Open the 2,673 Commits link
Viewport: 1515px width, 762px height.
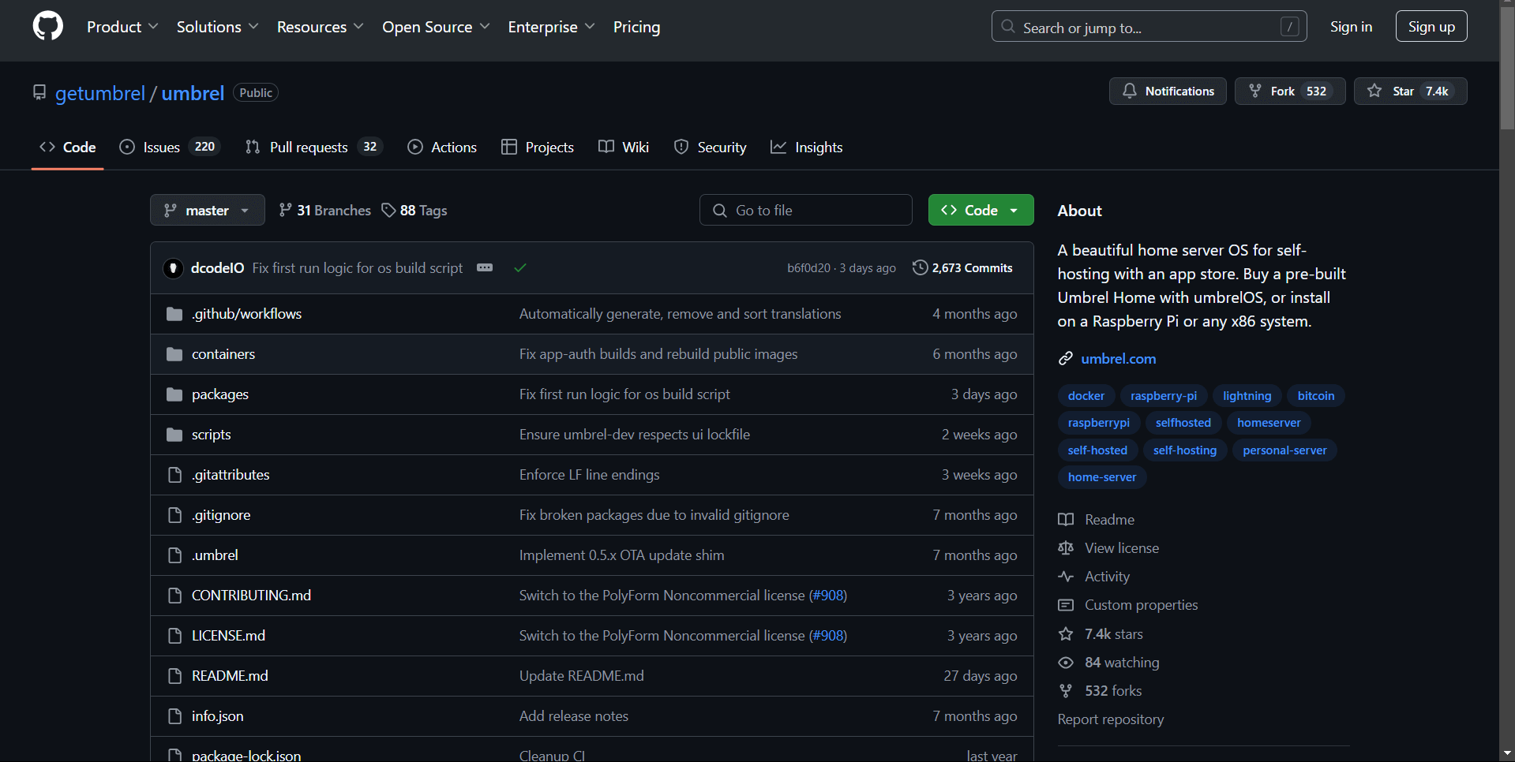click(962, 268)
